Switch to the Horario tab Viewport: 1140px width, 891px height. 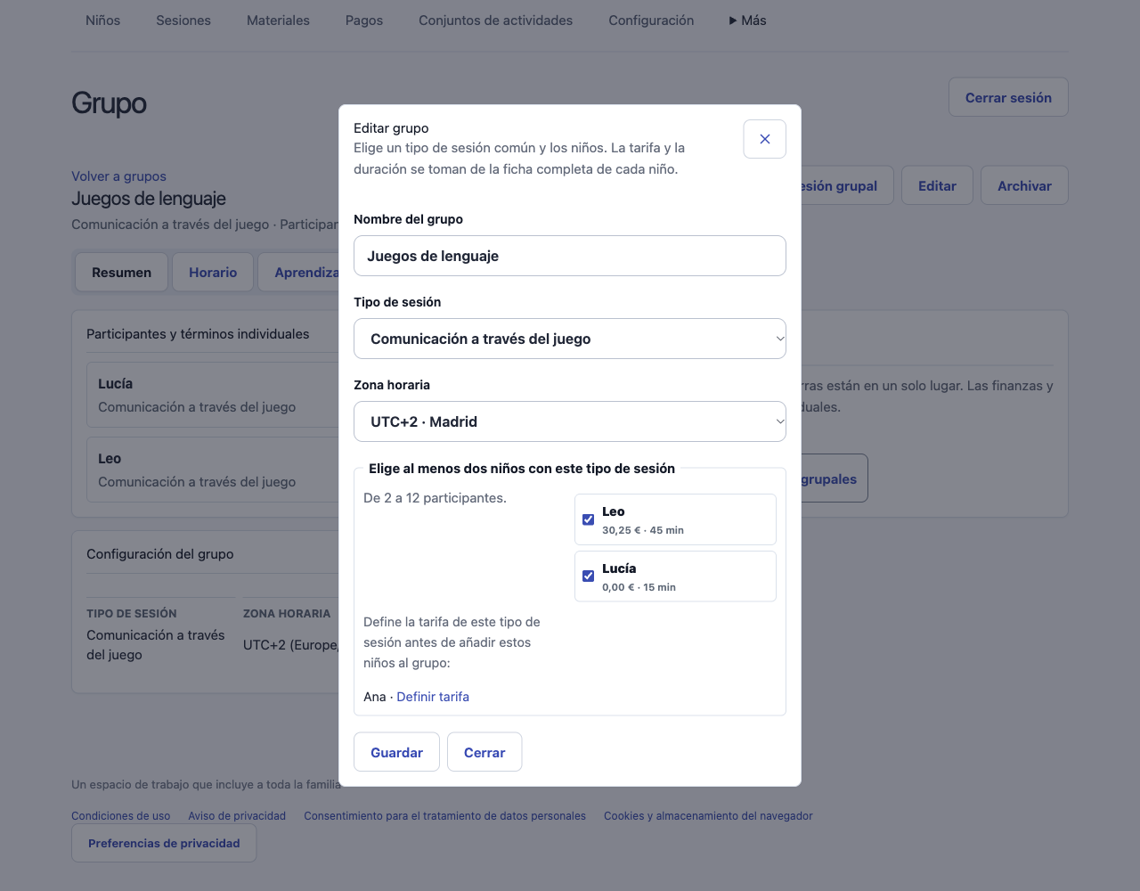(x=213, y=273)
